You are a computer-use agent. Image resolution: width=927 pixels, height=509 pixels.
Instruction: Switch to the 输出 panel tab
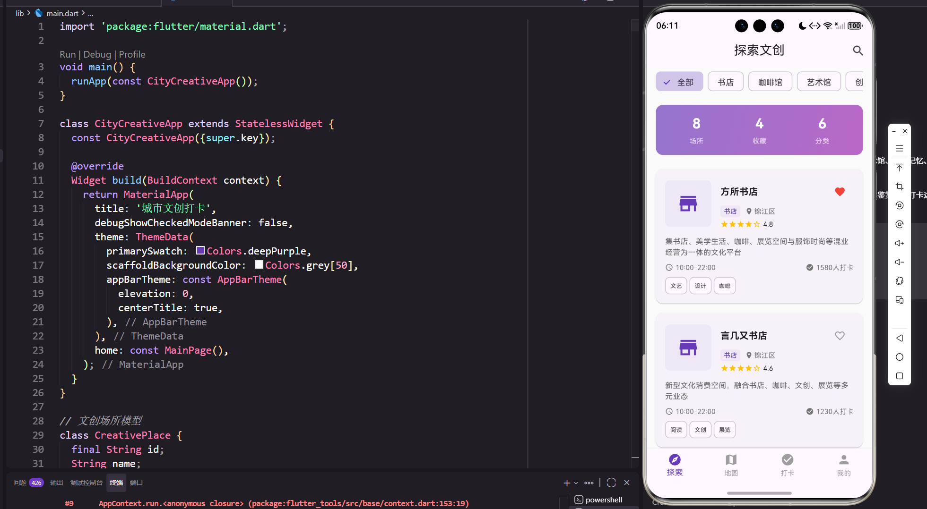[x=57, y=483]
